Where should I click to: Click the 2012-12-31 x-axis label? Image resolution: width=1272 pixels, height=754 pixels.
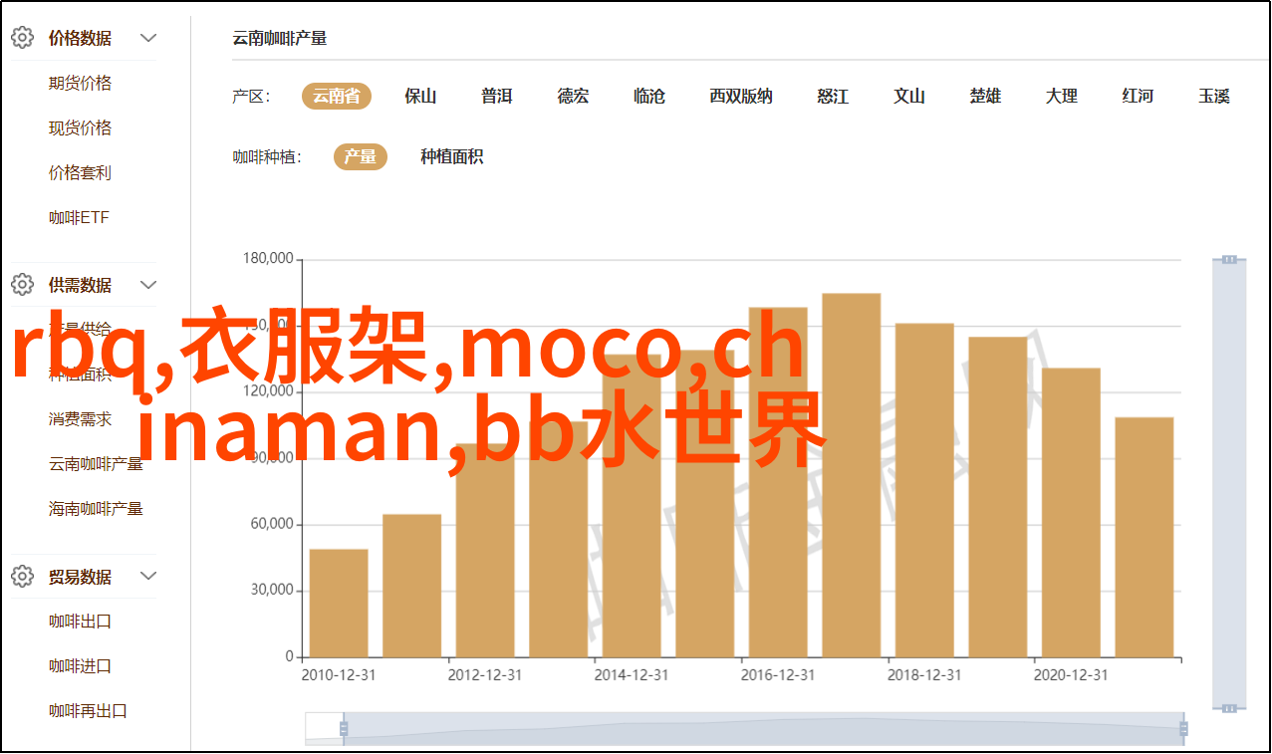(x=485, y=675)
